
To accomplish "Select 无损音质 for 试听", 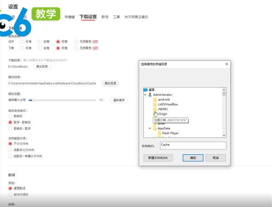I will point(76,42).
